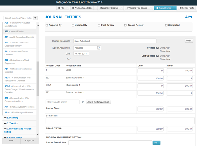197x146 pixels.
Task: Open Working Trial Balance button
Action: [137, 8]
